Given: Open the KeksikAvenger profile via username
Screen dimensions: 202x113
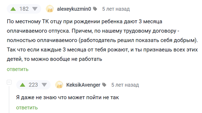Looking at the screenshot, I should [83, 85].
